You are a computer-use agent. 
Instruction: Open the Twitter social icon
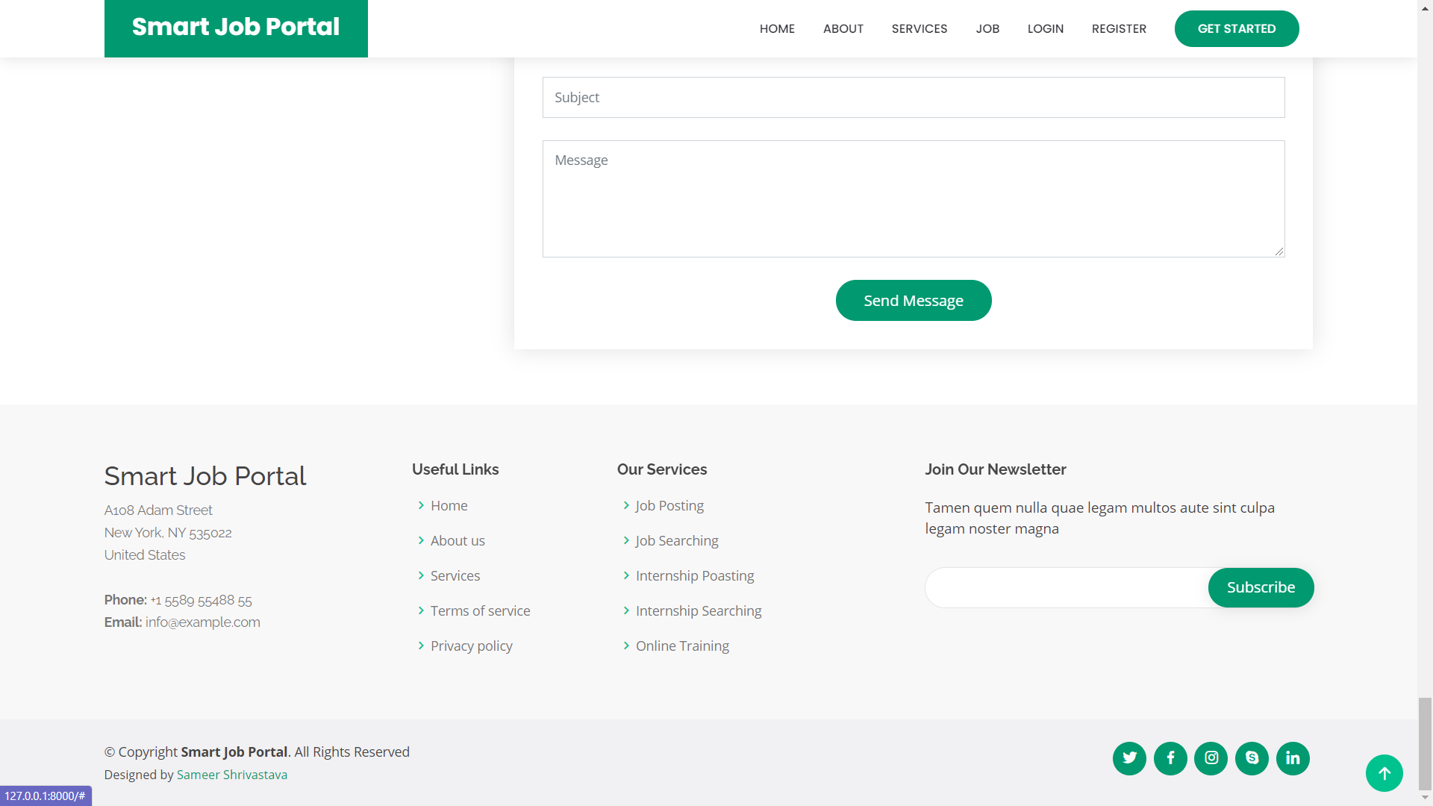pyautogui.click(x=1128, y=757)
